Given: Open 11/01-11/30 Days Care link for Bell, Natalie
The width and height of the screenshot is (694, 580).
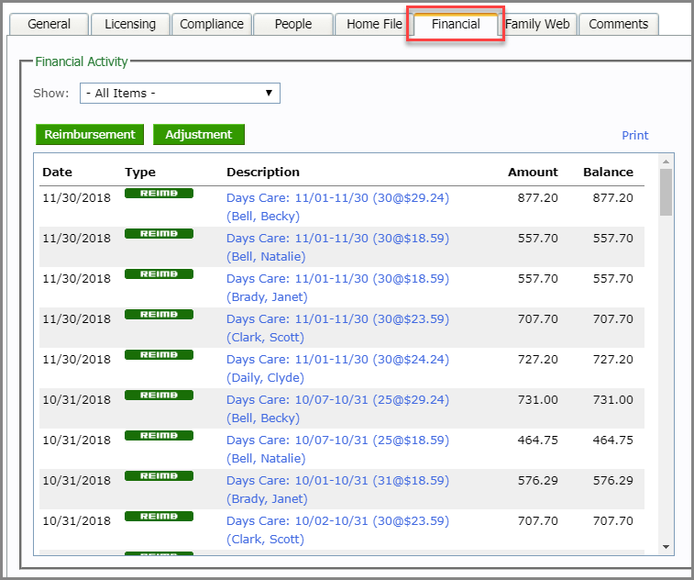Looking at the screenshot, I should [x=337, y=247].
